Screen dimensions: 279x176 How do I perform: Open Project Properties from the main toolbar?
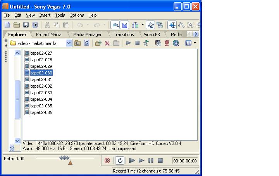tap(35, 25)
